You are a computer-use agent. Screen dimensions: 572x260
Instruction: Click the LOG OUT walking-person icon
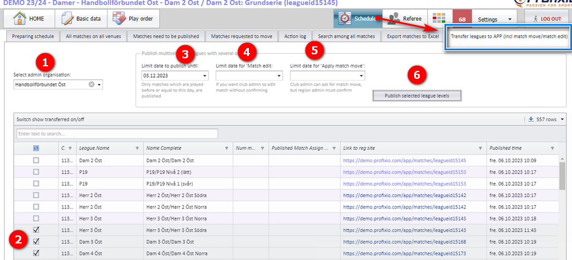pos(535,19)
